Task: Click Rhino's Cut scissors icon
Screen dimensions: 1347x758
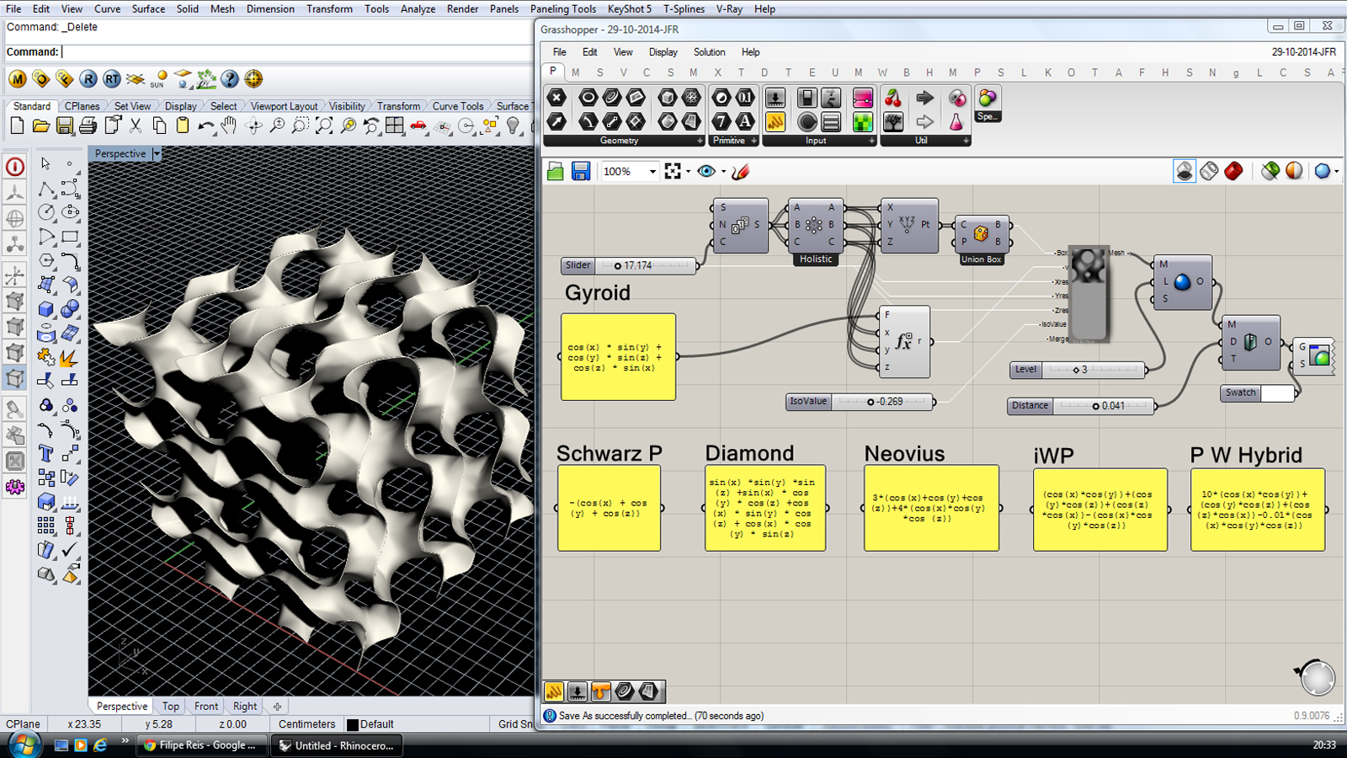Action: (136, 126)
